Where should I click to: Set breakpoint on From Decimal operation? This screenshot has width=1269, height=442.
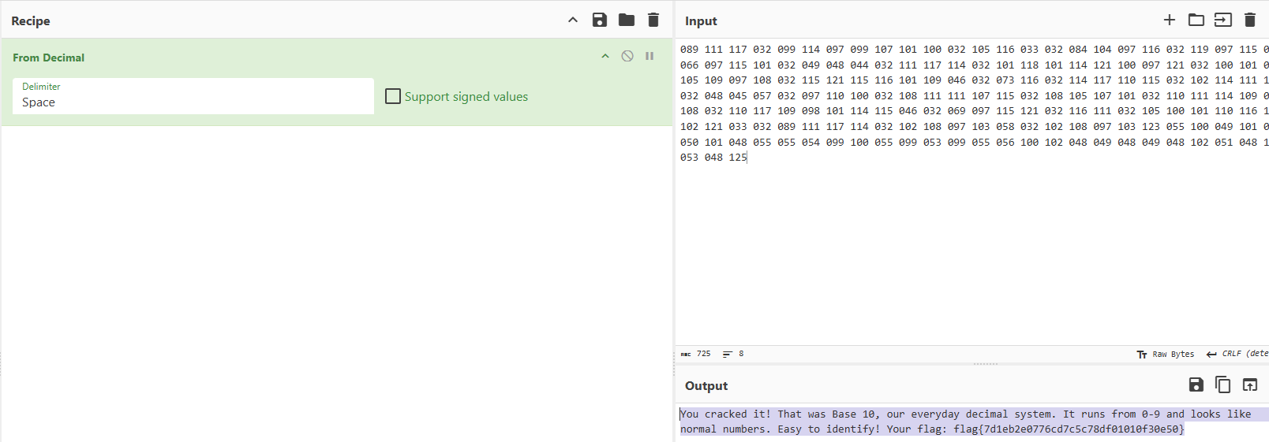(649, 56)
